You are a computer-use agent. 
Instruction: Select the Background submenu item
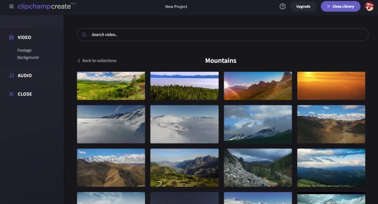pyautogui.click(x=28, y=57)
